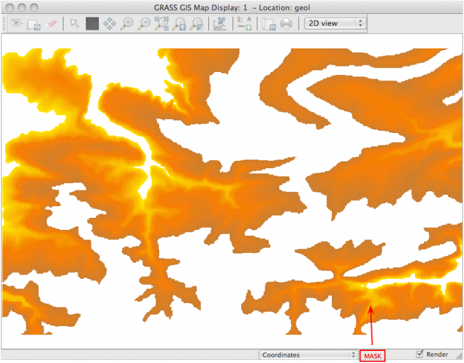The image size is (464, 363).
Task: Click the red MASK indicator
Action: pos(373,356)
